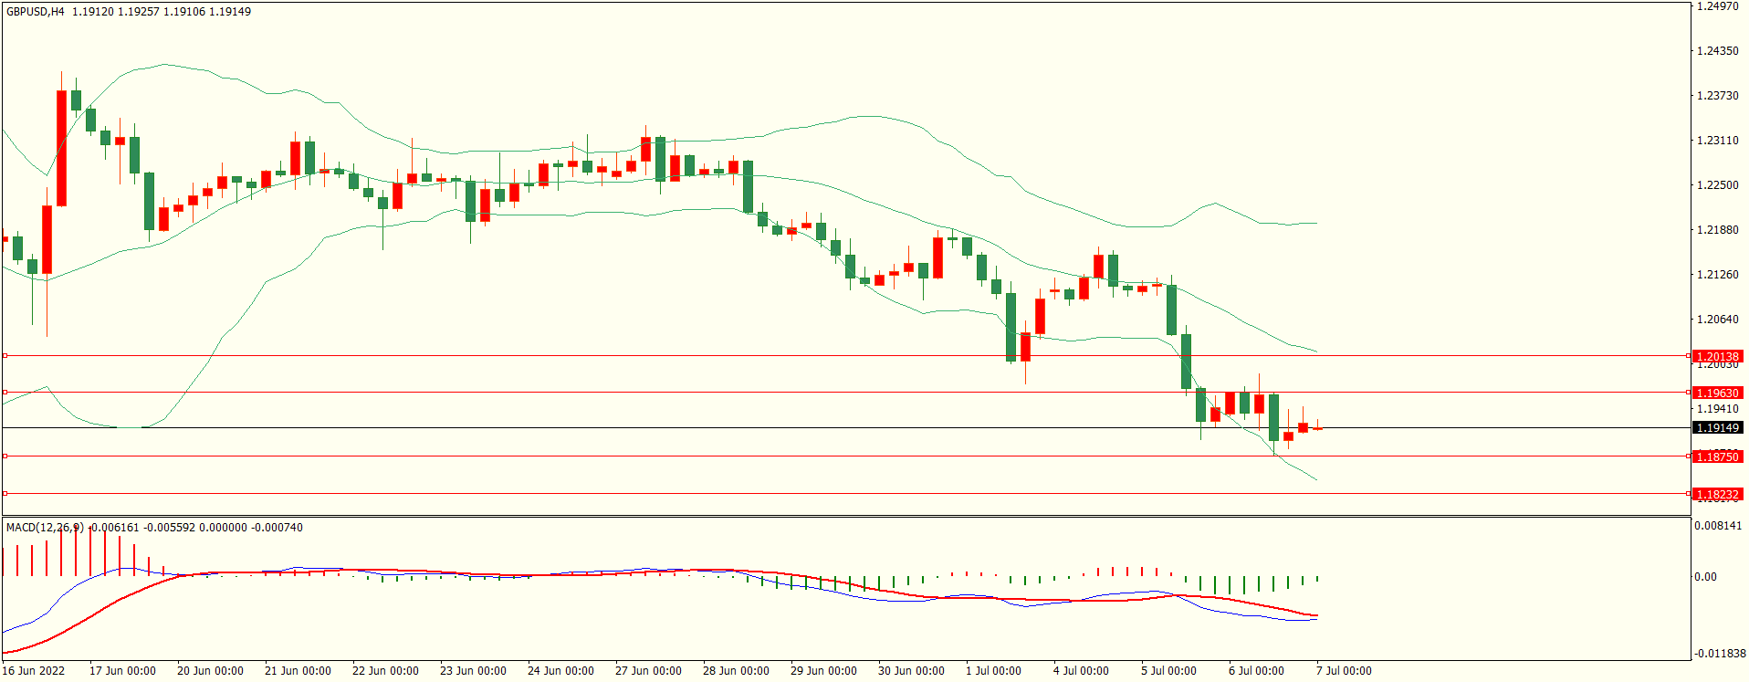Click the 1.21260 price scale value
The height and width of the screenshot is (682, 1749).
click(1717, 275)
